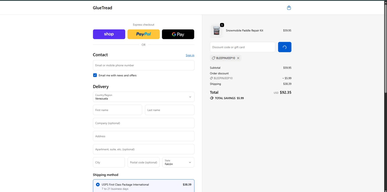Pay with Google Pay express button
The width and height of the screenshot is (387, 192).
[178, 34]
